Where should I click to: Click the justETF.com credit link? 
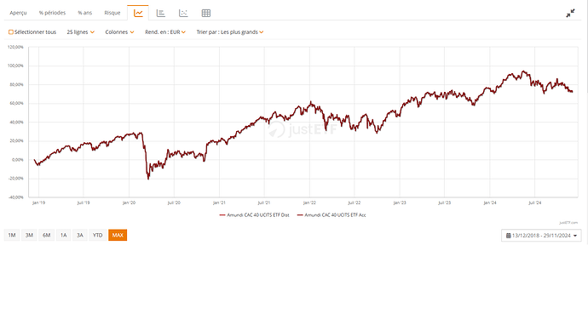(568, 223)
